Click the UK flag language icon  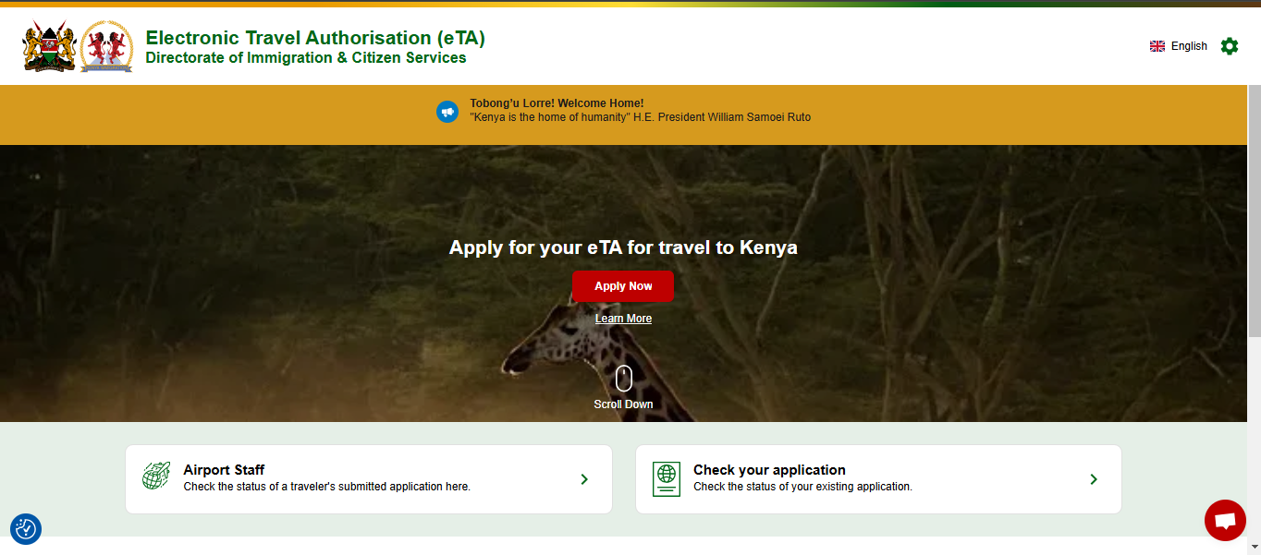point(1157,46)
